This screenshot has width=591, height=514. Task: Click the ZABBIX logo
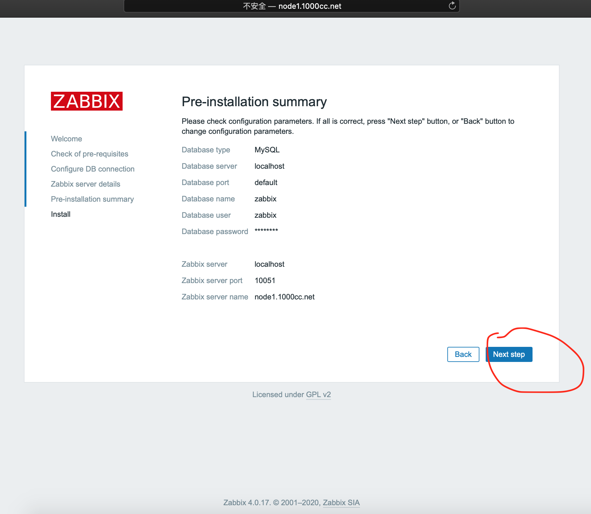(x=87, y=101)
